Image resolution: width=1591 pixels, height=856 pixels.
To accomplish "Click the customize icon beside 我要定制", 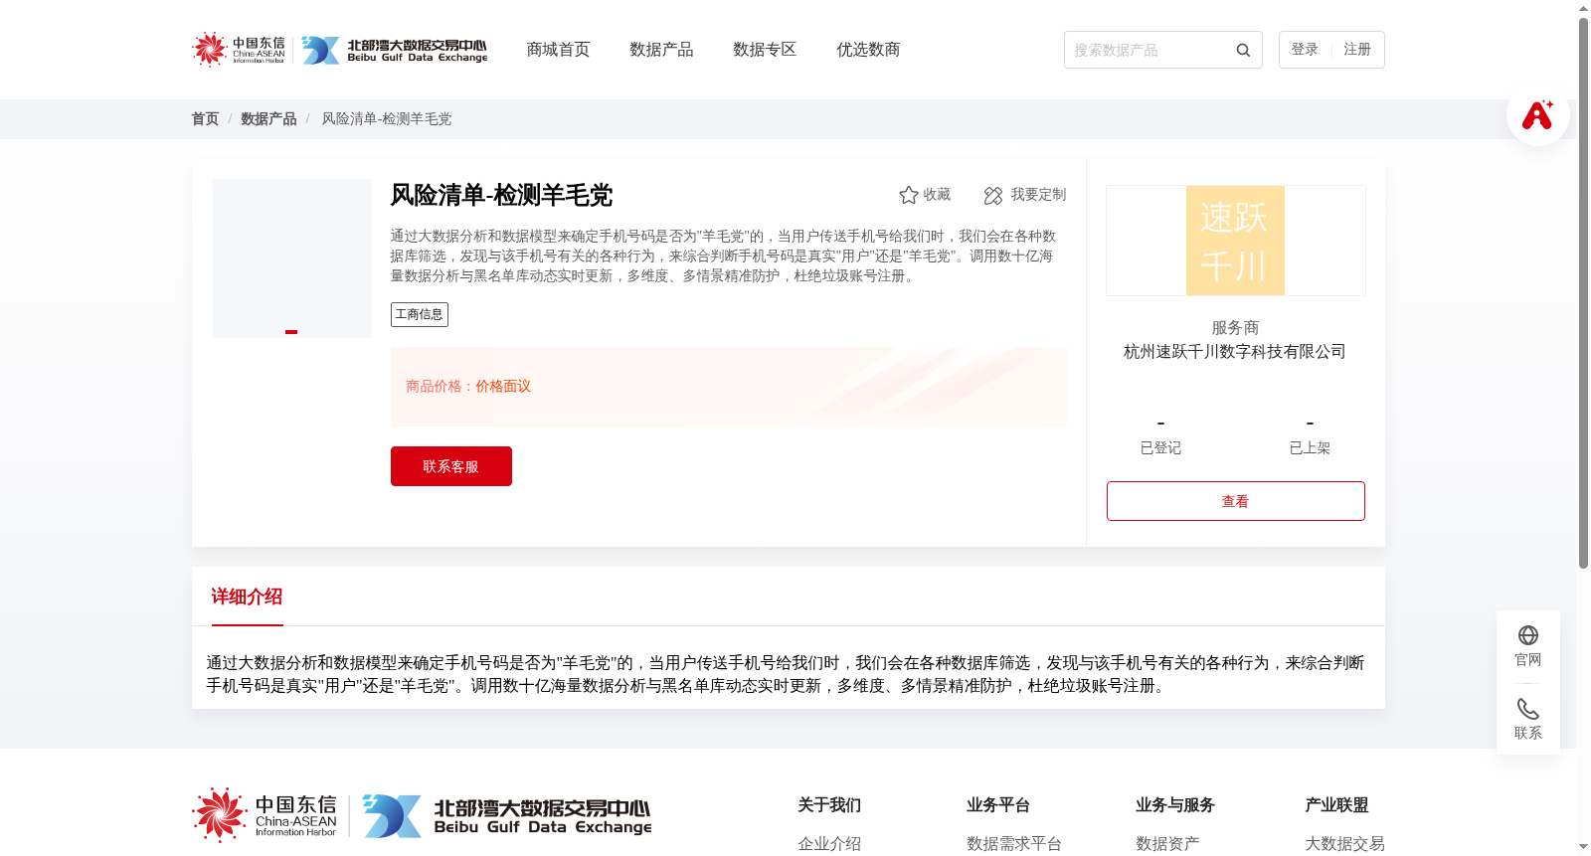I will pos(993,195).
